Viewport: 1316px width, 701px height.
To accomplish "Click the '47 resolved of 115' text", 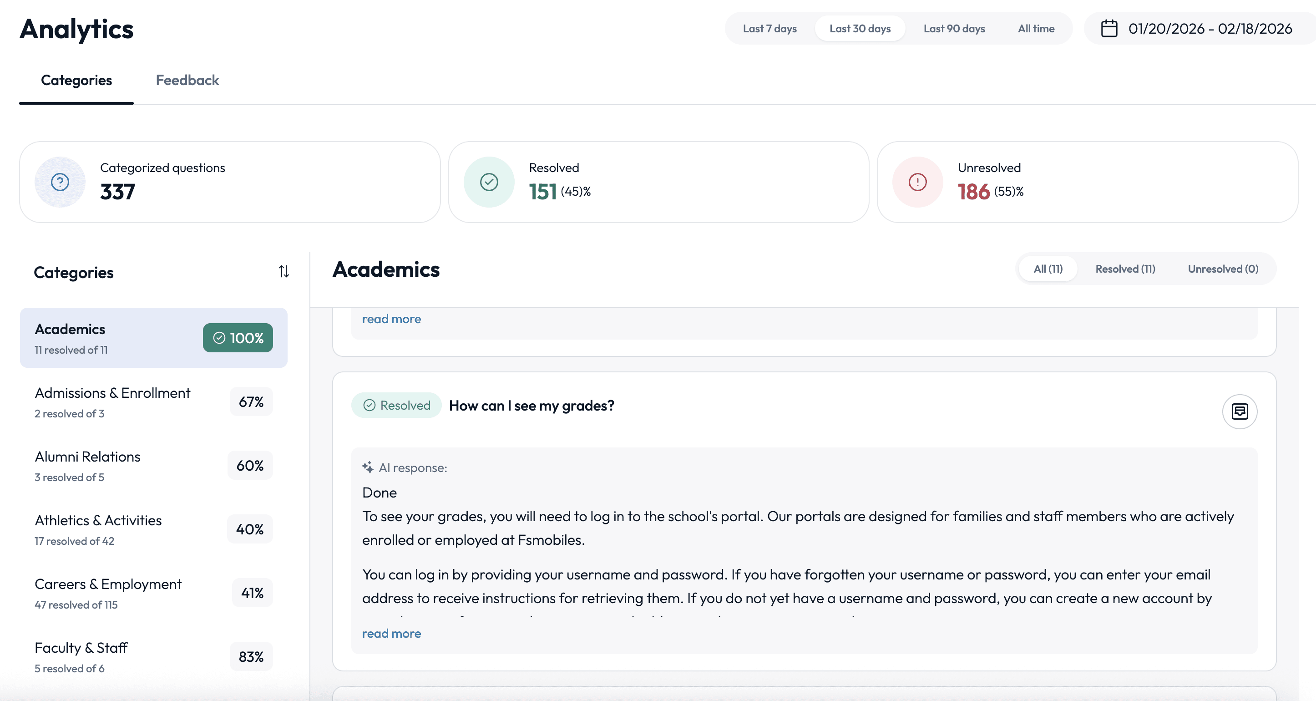I will tap(76, 605).
